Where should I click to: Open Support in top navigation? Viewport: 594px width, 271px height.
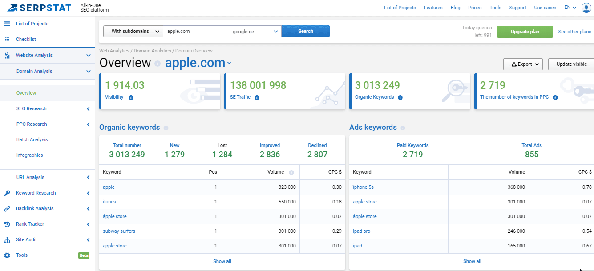(x=517, y=8)
